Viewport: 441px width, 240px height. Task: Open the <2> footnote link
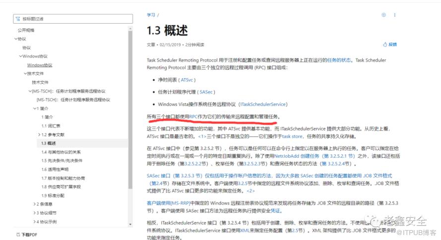[x=251, y=191]
